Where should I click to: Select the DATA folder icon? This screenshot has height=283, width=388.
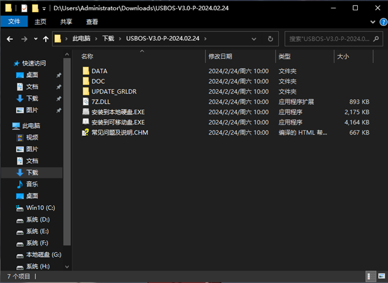[x=86, y=71]
